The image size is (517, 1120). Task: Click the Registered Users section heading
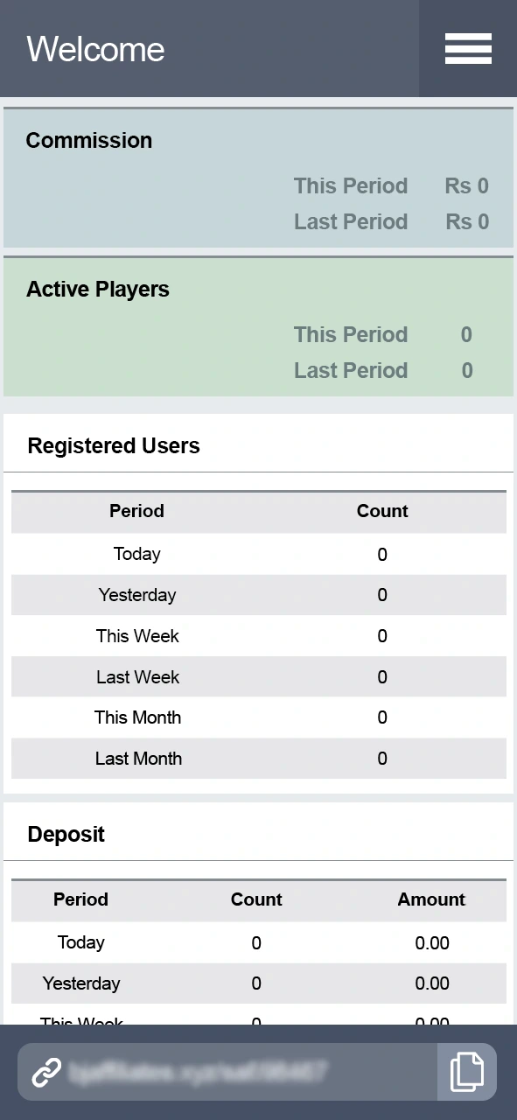(x=112, y=445)
